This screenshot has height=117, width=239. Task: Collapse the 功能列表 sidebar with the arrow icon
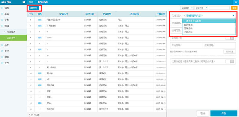click(24, 2)
